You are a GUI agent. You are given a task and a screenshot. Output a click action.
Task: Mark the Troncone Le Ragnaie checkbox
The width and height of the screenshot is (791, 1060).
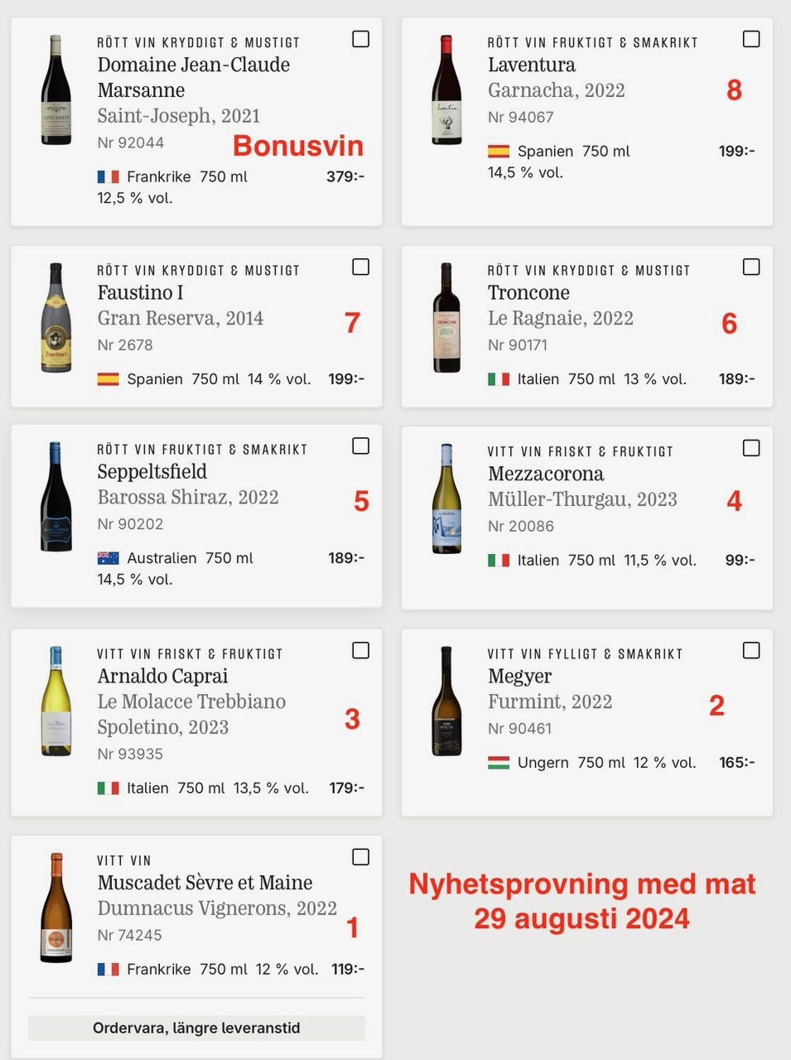751,267
